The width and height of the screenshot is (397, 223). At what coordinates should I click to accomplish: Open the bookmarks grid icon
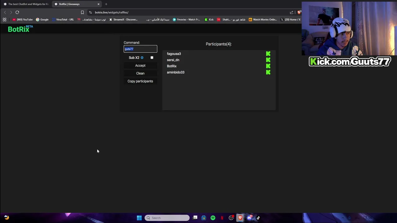pos(4,20)
